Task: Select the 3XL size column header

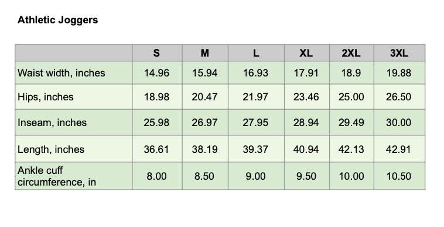Action: [399, 53]
